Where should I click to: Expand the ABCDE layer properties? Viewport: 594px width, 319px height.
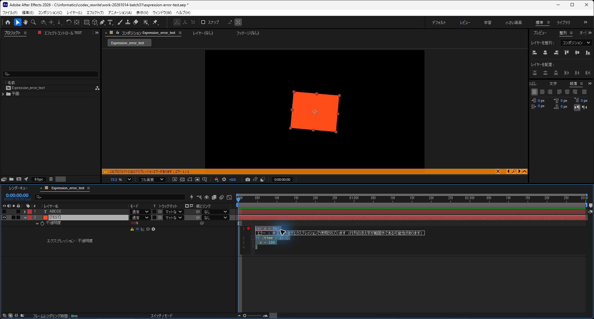tap(25, 212)
